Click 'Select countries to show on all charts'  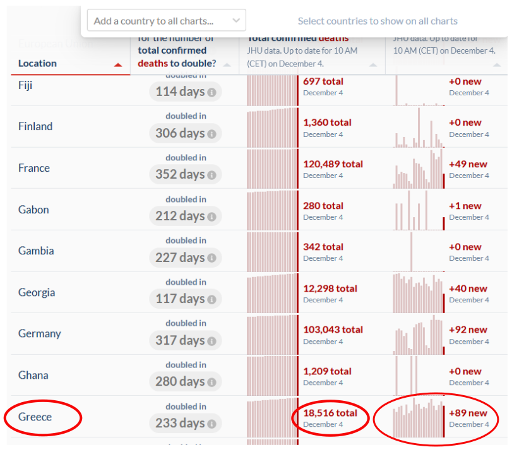[x=378, y=21]
